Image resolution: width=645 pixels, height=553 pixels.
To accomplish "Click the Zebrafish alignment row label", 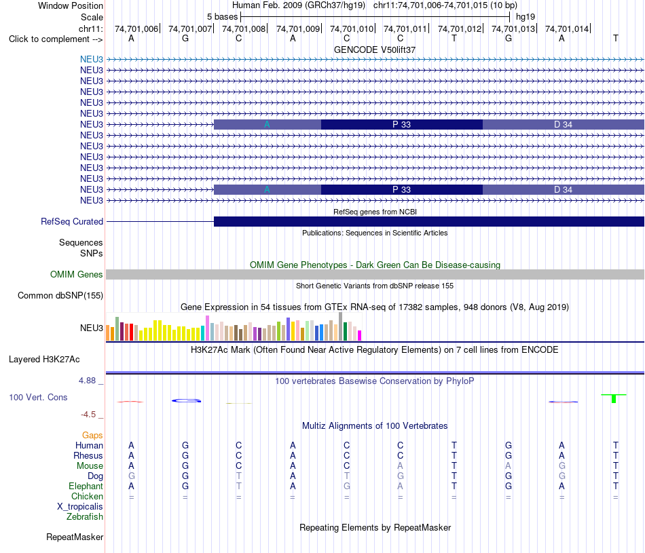I will pyautogui.click(x=85, y=517).
